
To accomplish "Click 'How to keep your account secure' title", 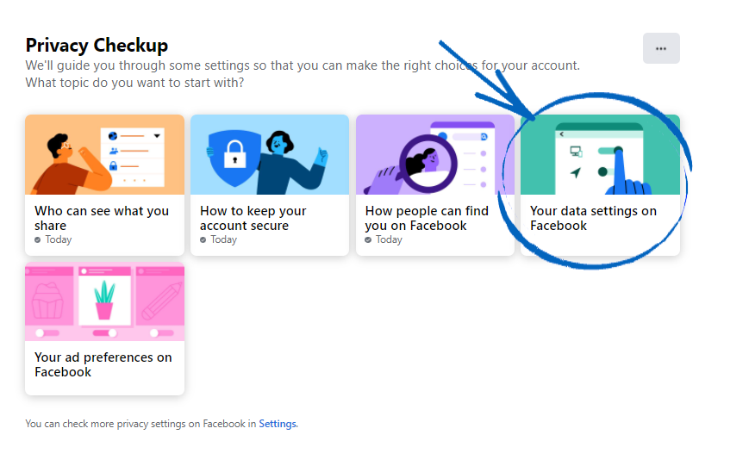I will (x=253, y=218).
